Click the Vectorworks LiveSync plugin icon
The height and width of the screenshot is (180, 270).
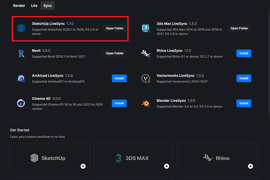[x=146, y=78]
